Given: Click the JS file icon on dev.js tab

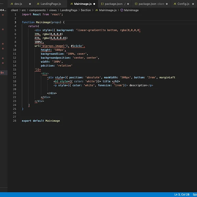Looking at the screenshot, I should click(x=11, y=4).
